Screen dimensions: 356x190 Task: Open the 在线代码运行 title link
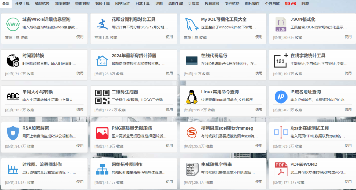[x=214, y=56]
